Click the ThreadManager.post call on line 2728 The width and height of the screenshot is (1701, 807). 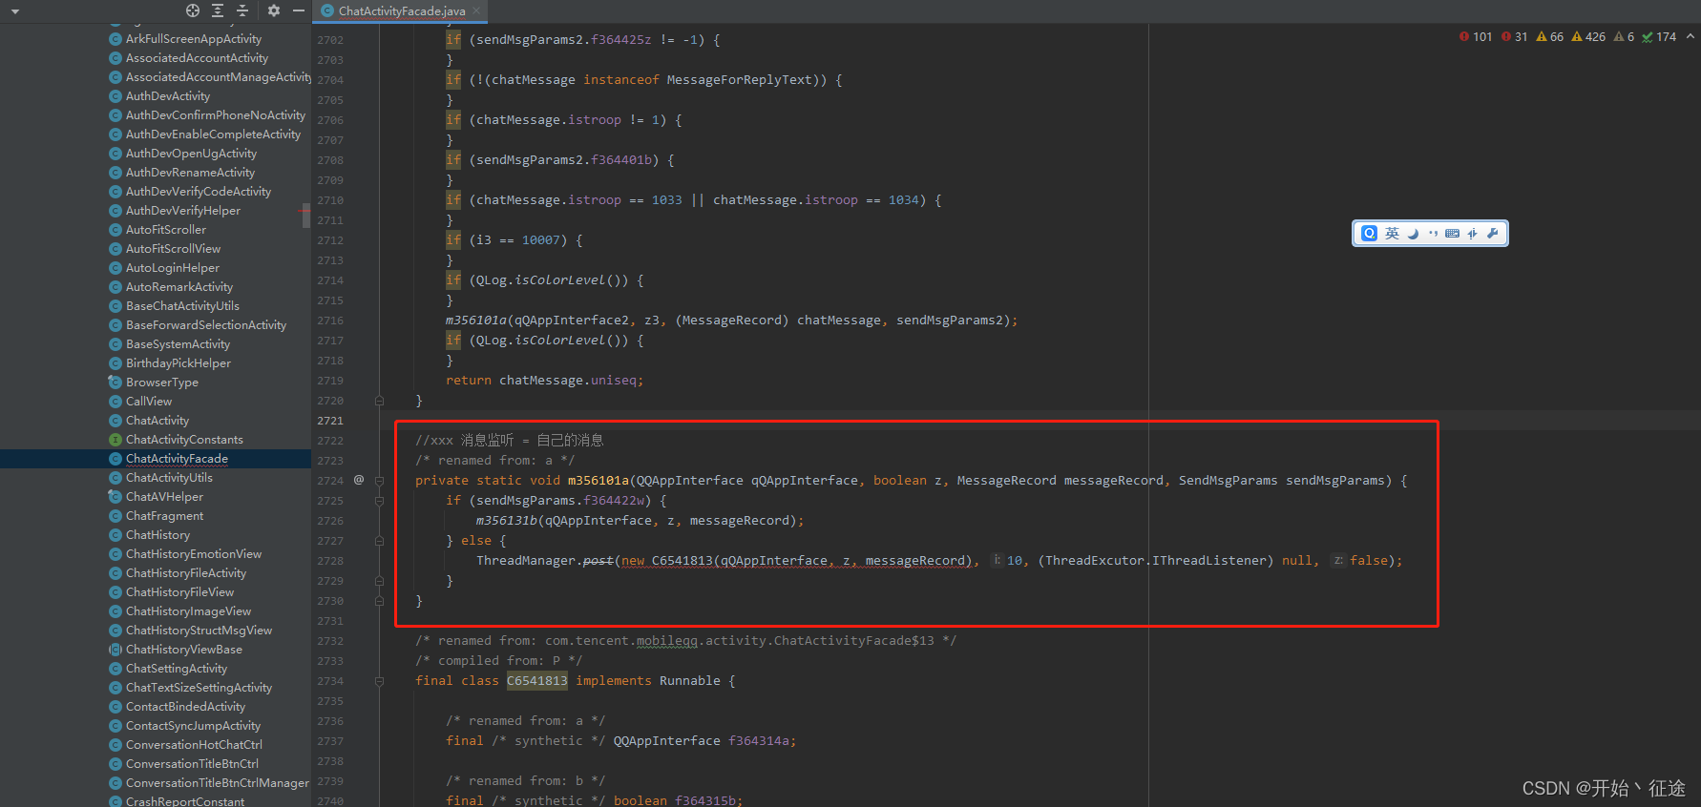(545, 561)
